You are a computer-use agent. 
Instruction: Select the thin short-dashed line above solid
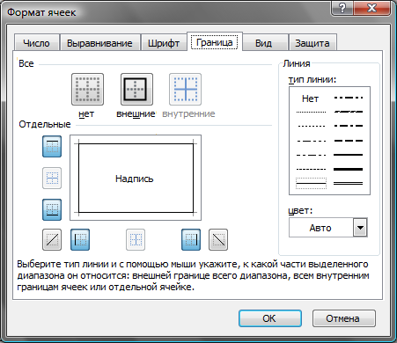coord(311,169)
